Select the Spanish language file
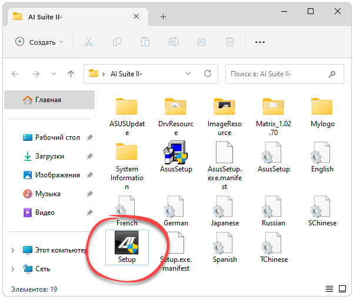The width and height of the screenshot is (353, 300). (x=225, y=247)
